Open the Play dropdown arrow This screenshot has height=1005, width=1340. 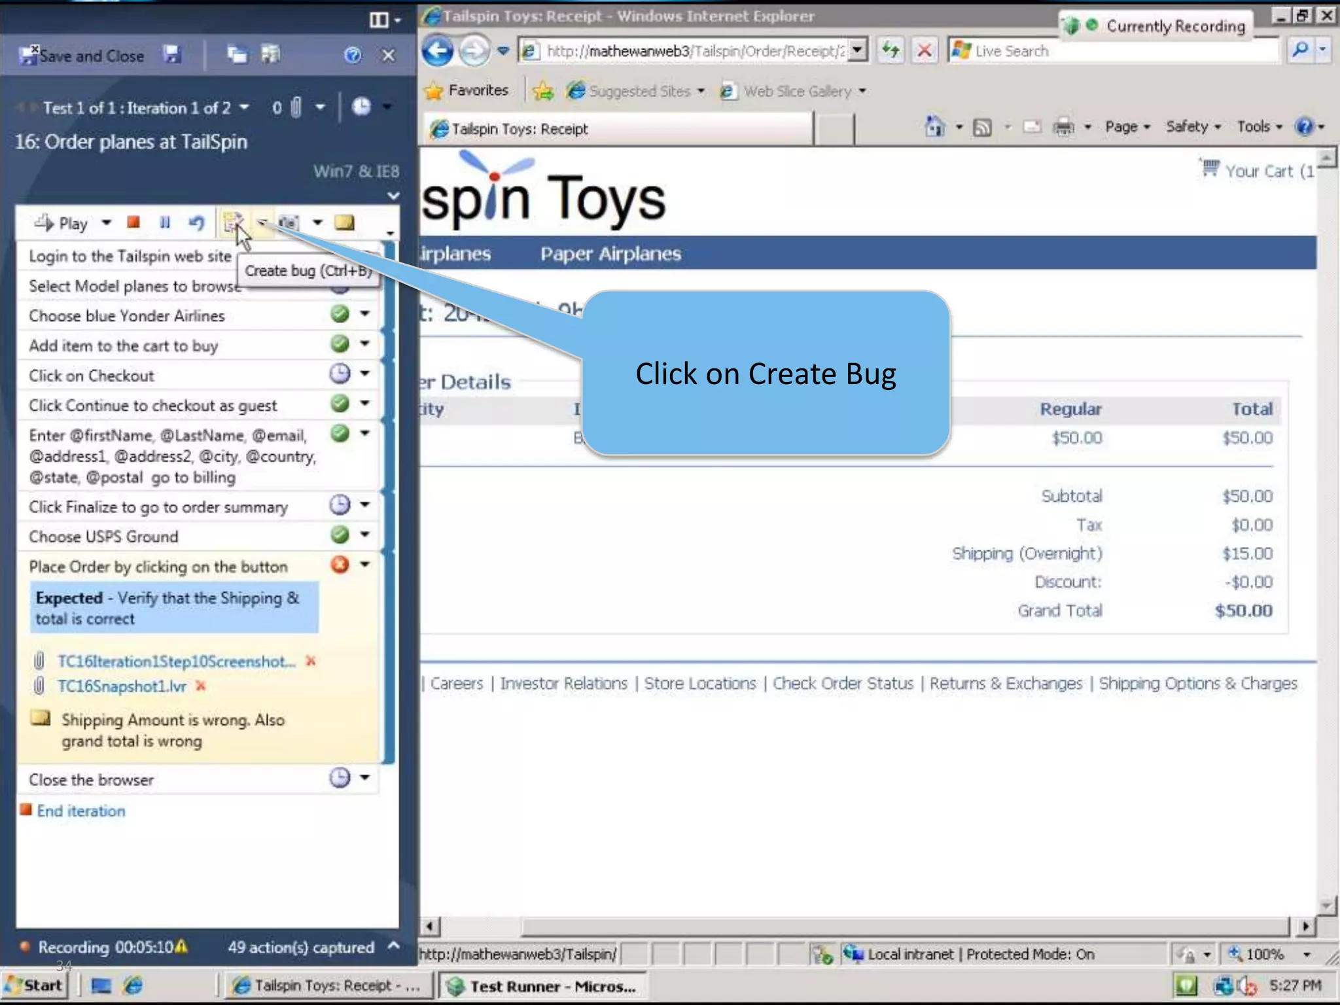point(106,223)
